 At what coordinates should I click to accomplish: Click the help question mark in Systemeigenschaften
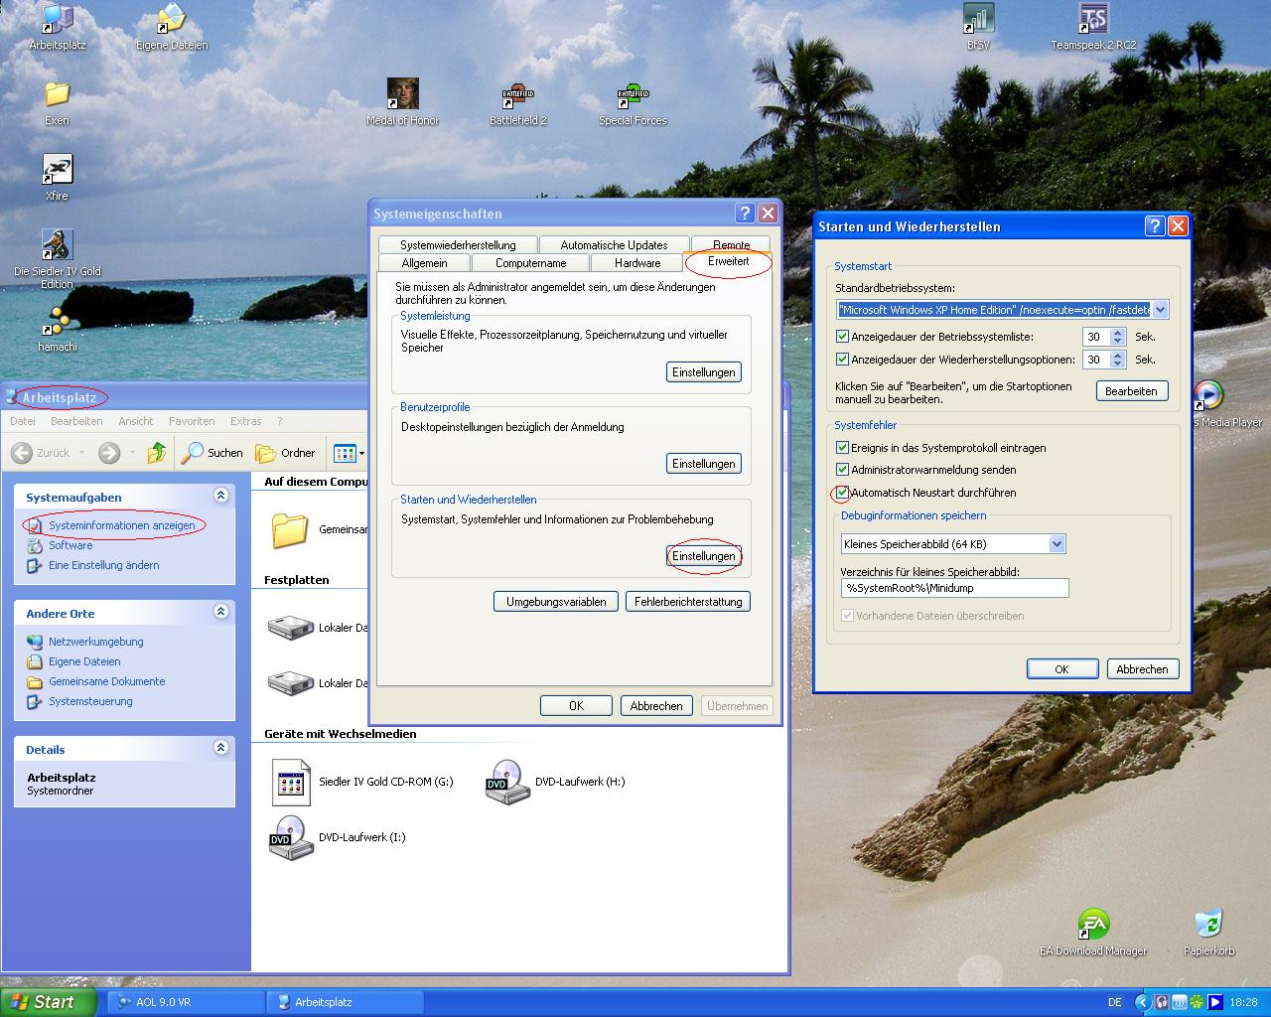746,214
